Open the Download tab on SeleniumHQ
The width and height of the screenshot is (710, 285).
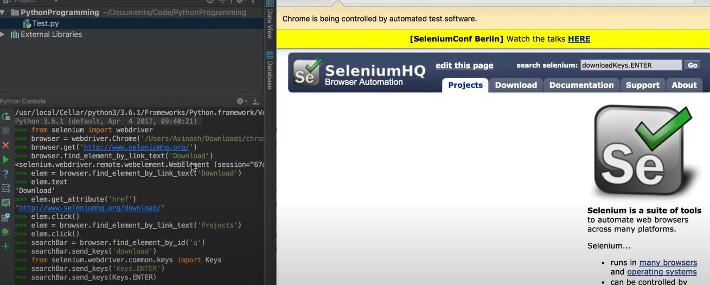point(516,85)
